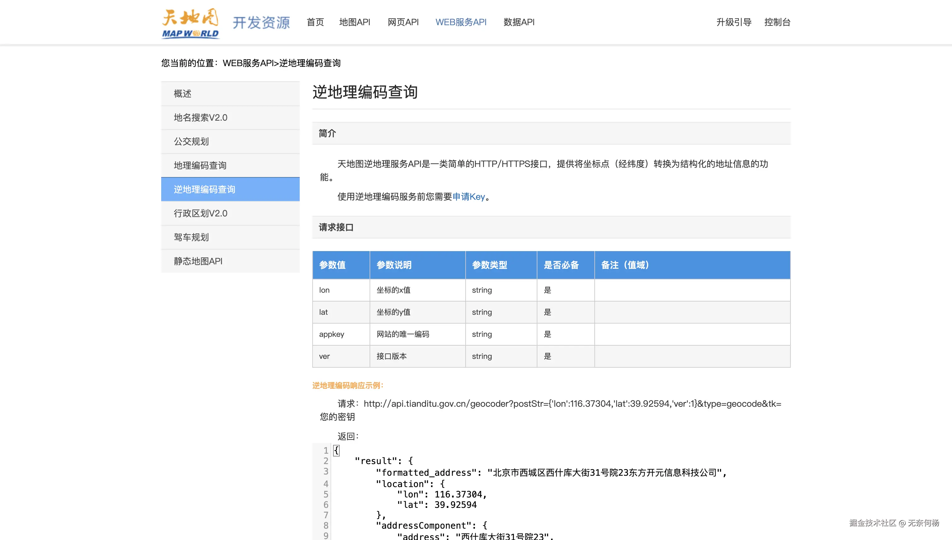The height and width of the screenshot is (540, 952).
Task: Follow the 申请Key hyperlink
Action: click(468, 197)
